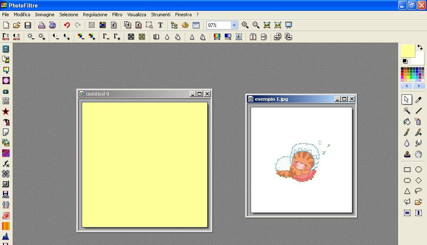
Task: Select the Magic Wand tool
Action: 407,111
